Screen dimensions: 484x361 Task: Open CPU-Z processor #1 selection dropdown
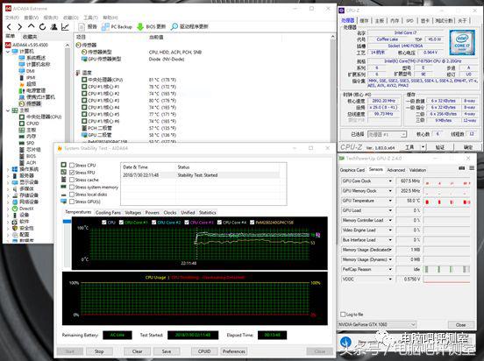(387, 134)
